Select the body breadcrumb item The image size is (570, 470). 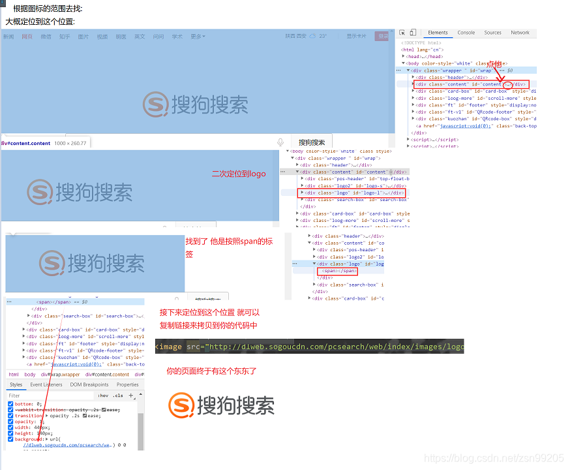[30, 374]
